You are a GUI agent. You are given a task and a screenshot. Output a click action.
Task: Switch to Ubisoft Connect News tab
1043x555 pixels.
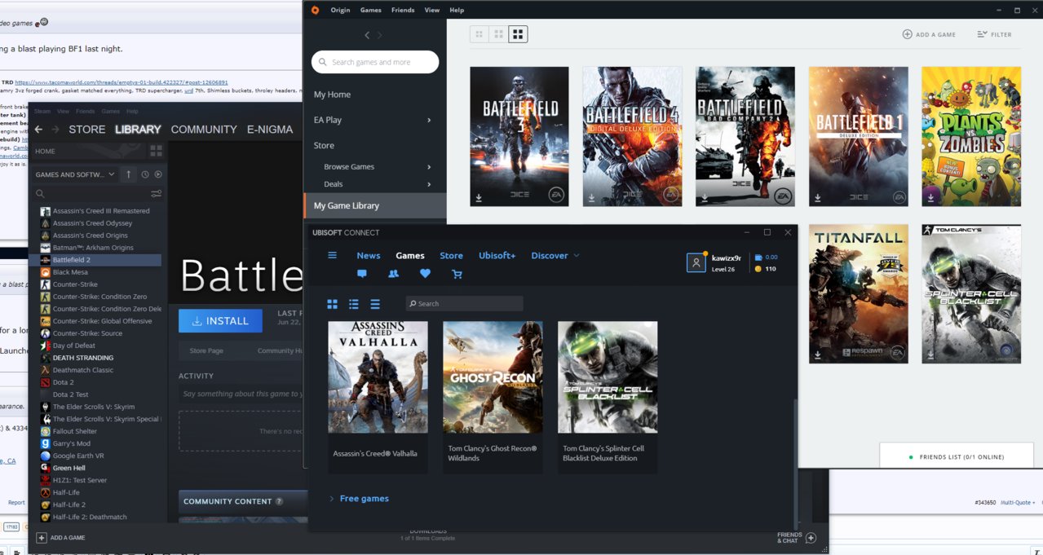(x=369, y=255)
